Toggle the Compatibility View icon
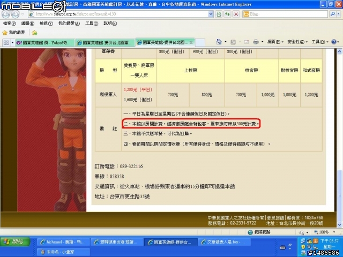The width and height of the screenshot is (343, 257). tap(219, 14)
